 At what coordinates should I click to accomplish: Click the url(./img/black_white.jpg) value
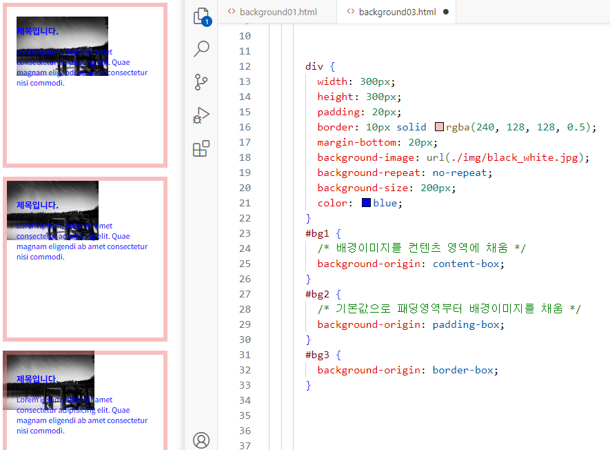[x=505, y=157]
